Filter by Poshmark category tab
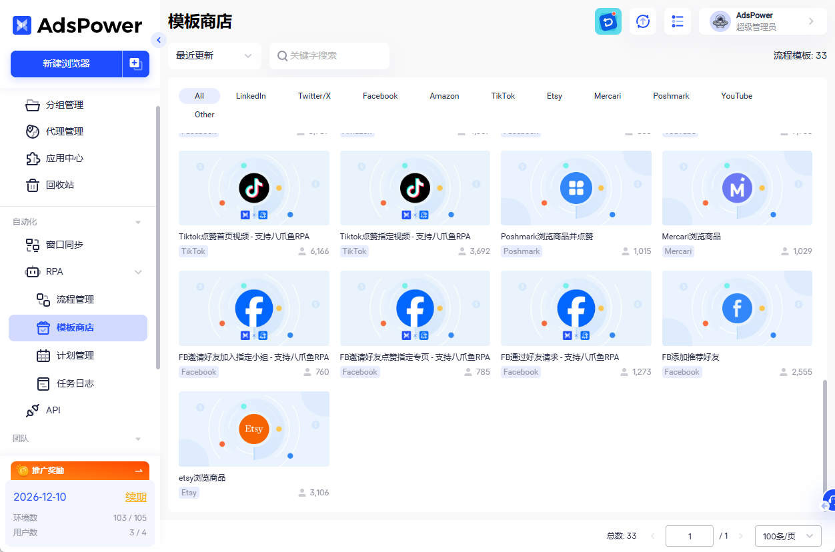 tap(671, 96)
